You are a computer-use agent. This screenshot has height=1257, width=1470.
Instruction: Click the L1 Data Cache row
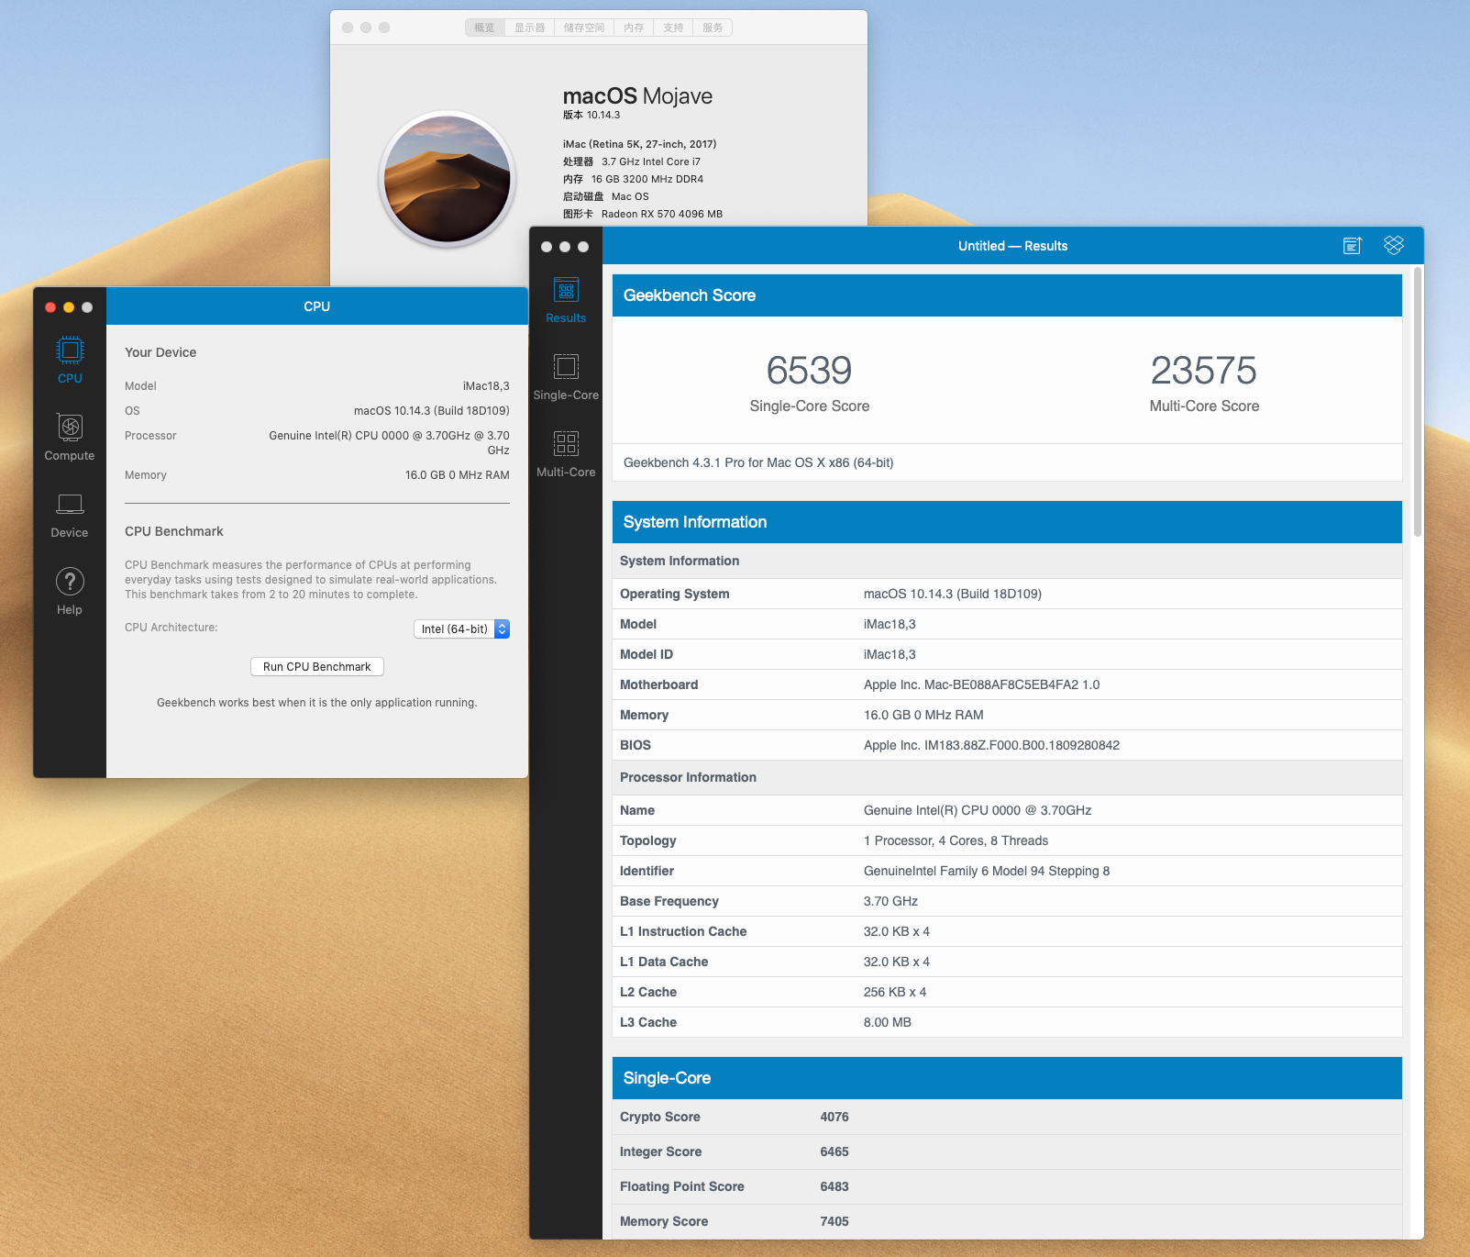(1007, 962)
